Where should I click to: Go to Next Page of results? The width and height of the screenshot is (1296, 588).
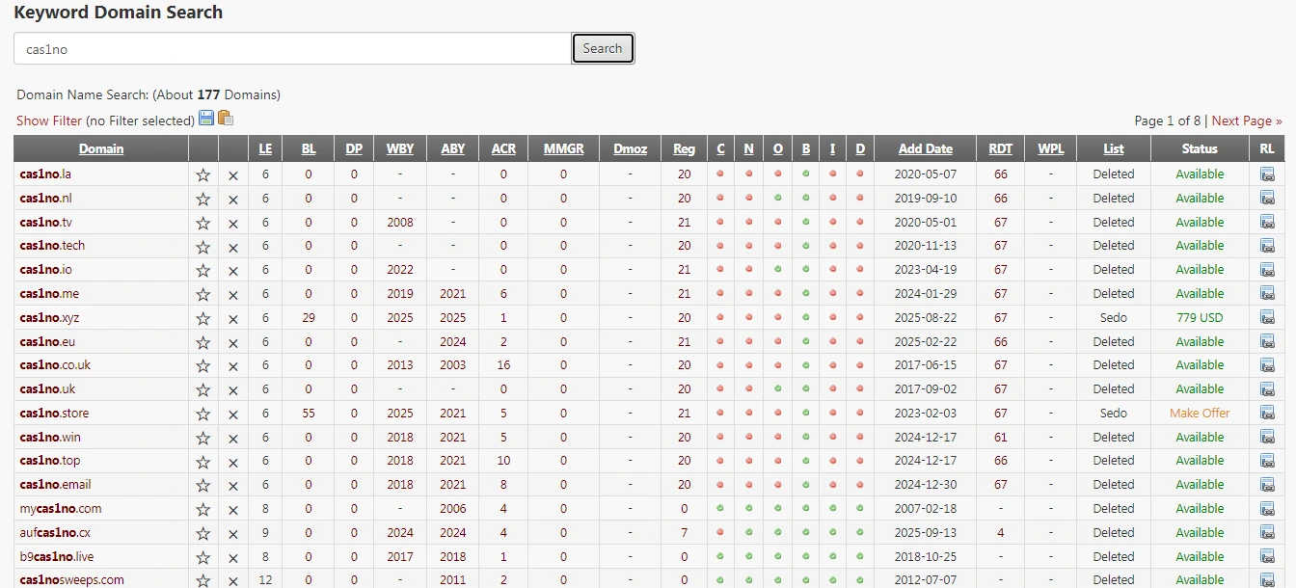pyautogui.click(x=1246, y=120)
